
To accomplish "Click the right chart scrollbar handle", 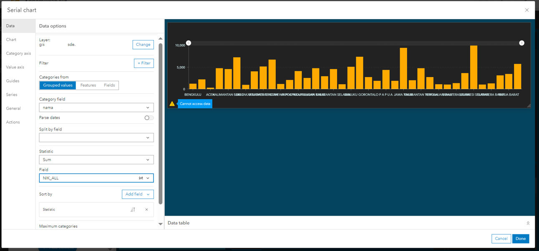I will (x=521, y=43).
